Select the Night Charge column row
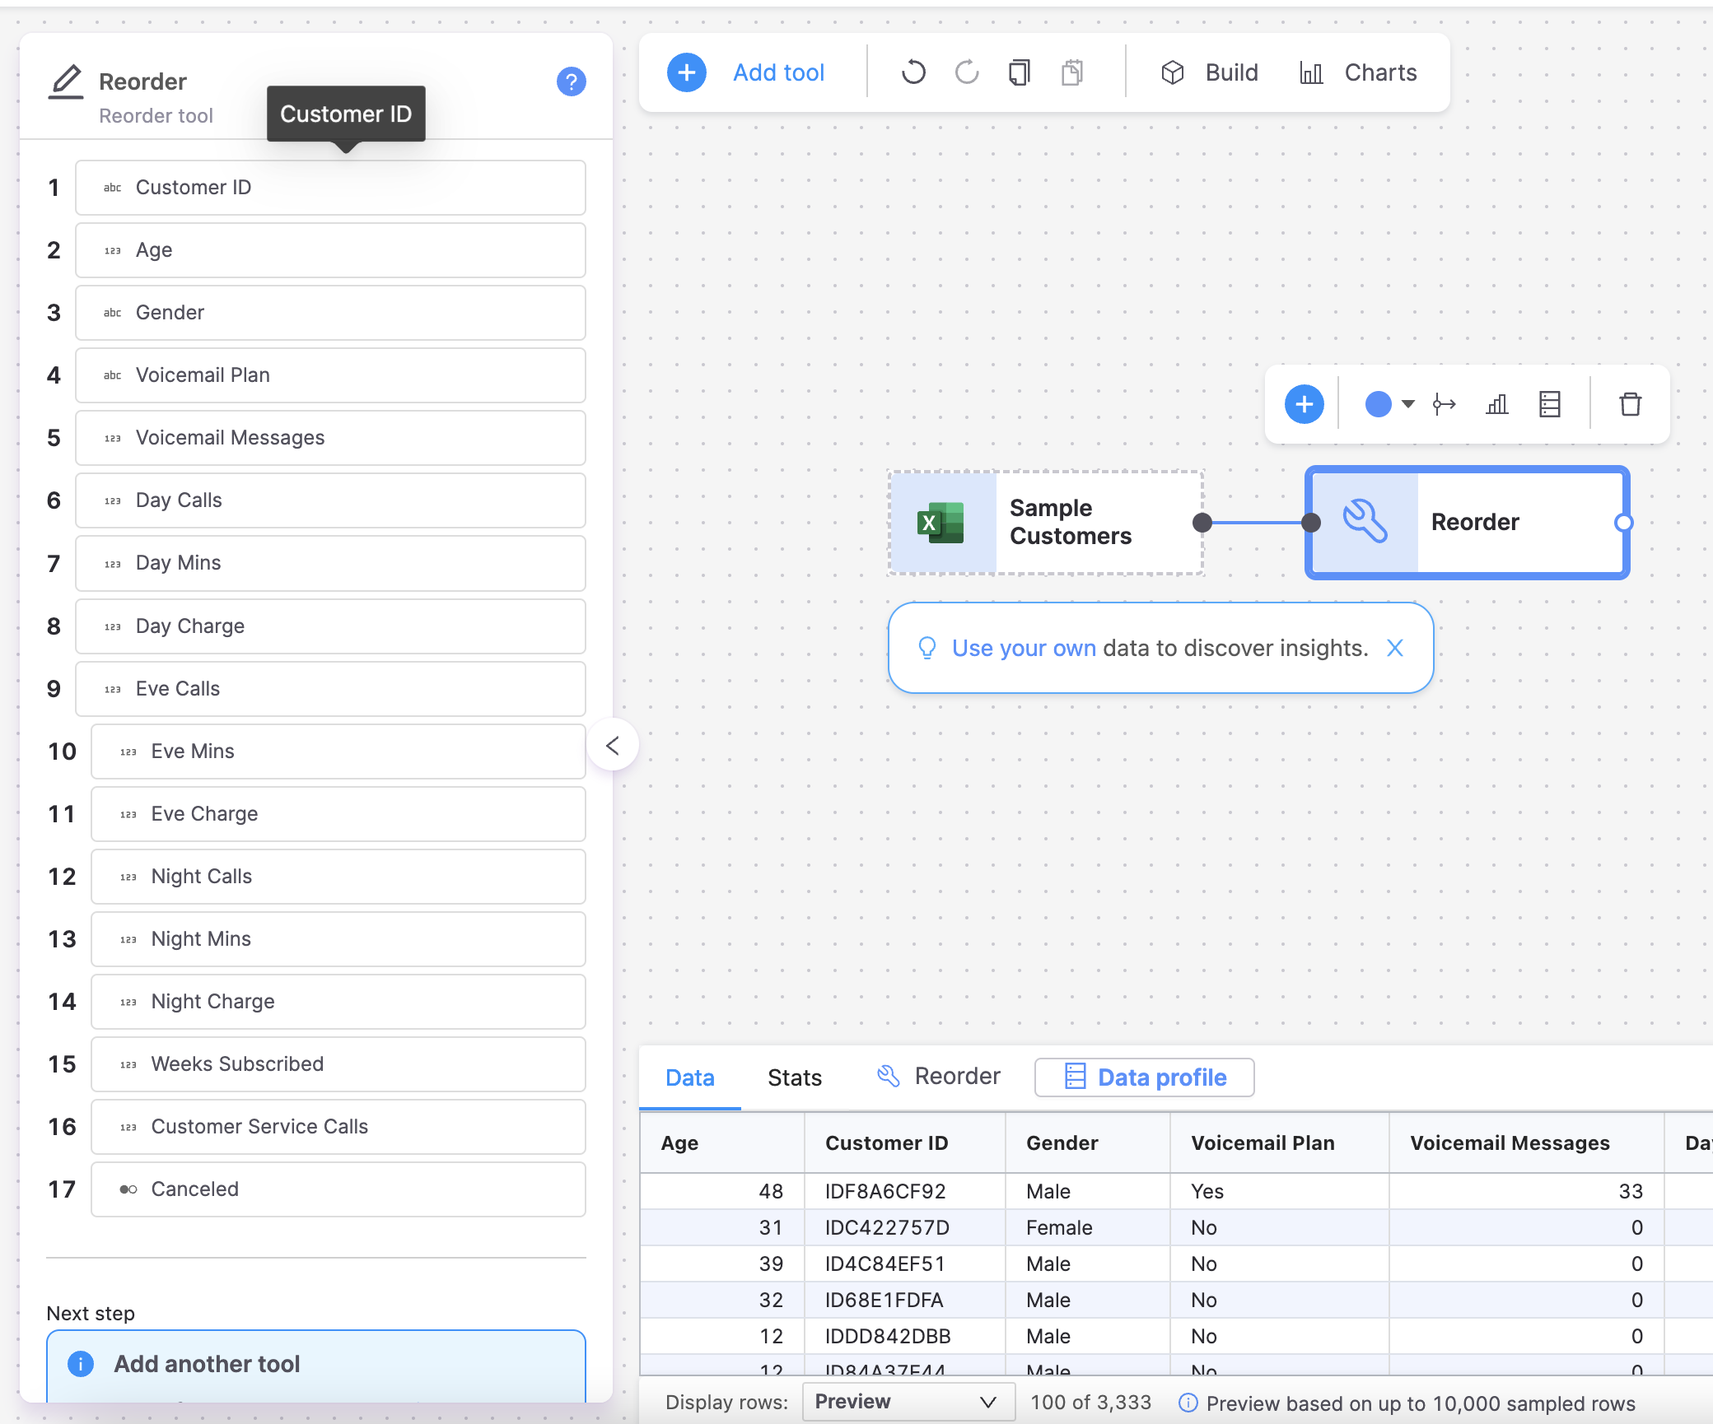The image size is (1713, 1424). pos(338,1002)
